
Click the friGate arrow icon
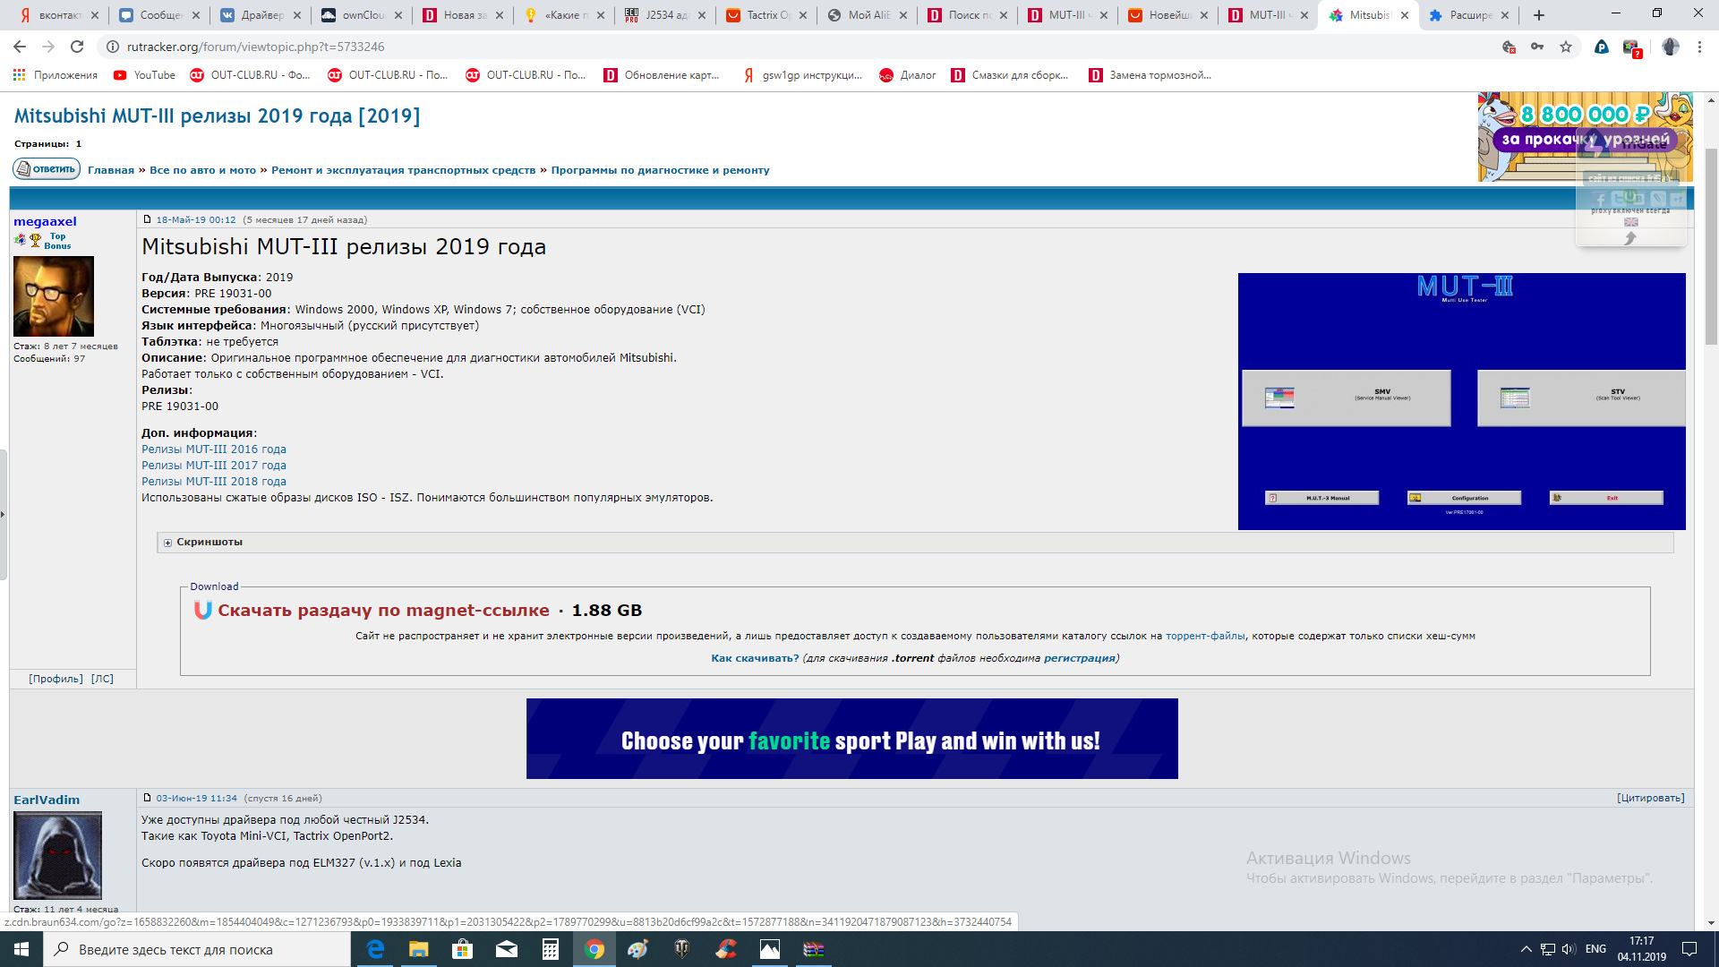[1630, 238]
